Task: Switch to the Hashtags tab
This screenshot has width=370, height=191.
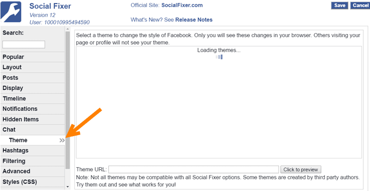Action: point(33,150)
